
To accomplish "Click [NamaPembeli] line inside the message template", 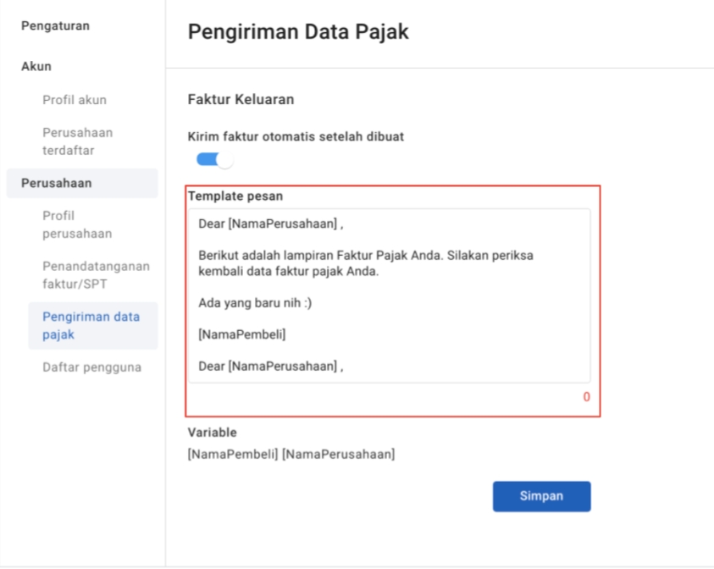I will point(241,335).
